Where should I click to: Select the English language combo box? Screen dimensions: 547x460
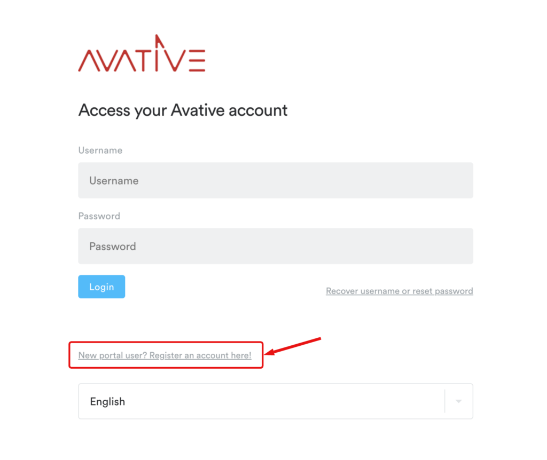coord(276,401)
